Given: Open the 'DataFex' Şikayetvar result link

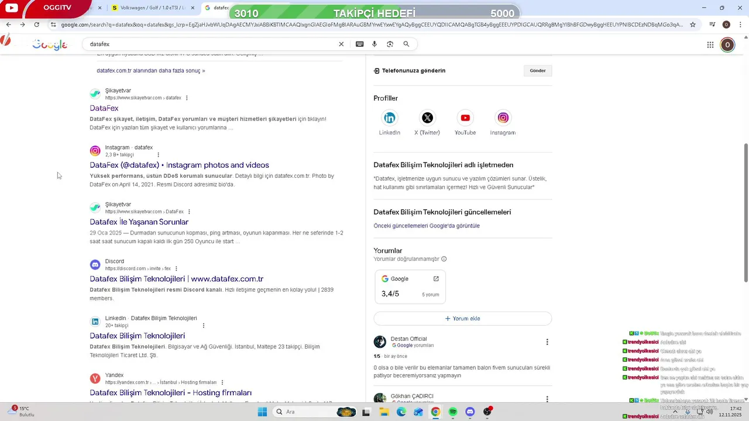Looking at the screenshot, I should click(x=104, y=108).
